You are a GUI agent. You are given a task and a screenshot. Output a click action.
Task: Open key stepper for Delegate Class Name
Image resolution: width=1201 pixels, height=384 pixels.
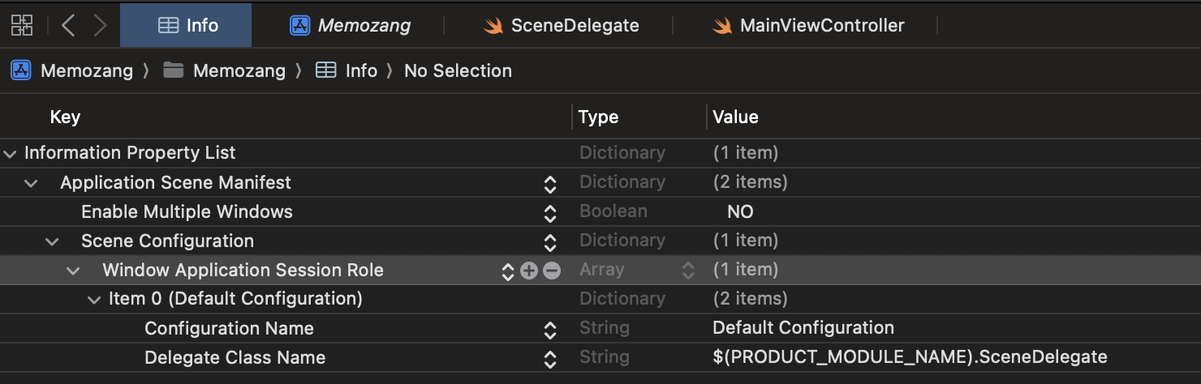(x=550, y=359)
